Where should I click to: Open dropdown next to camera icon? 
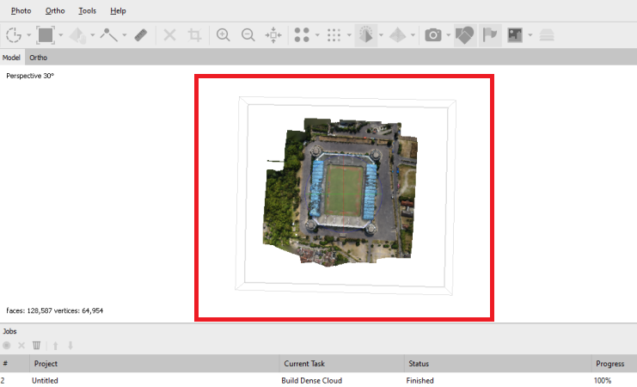449,35
